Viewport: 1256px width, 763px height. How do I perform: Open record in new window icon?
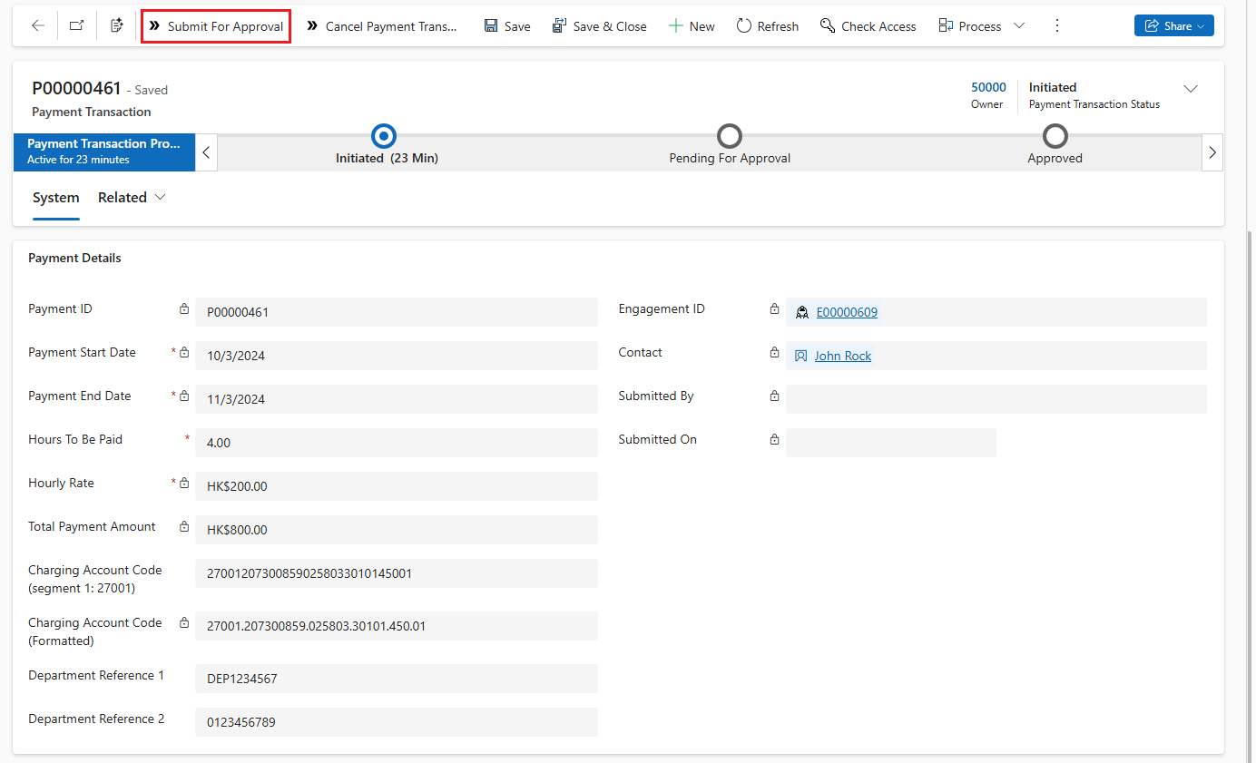[x=77, y=26]
